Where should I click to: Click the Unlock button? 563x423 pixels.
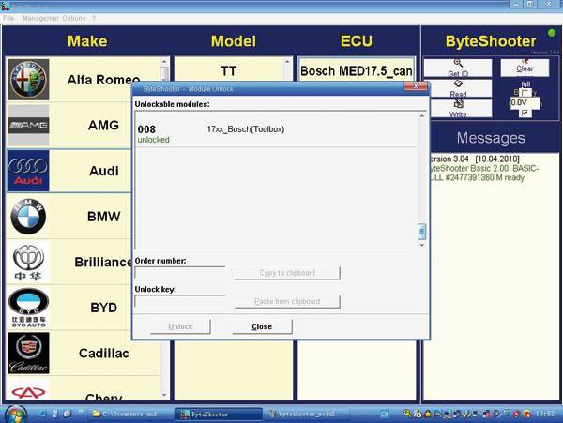(x=180, y=326)
